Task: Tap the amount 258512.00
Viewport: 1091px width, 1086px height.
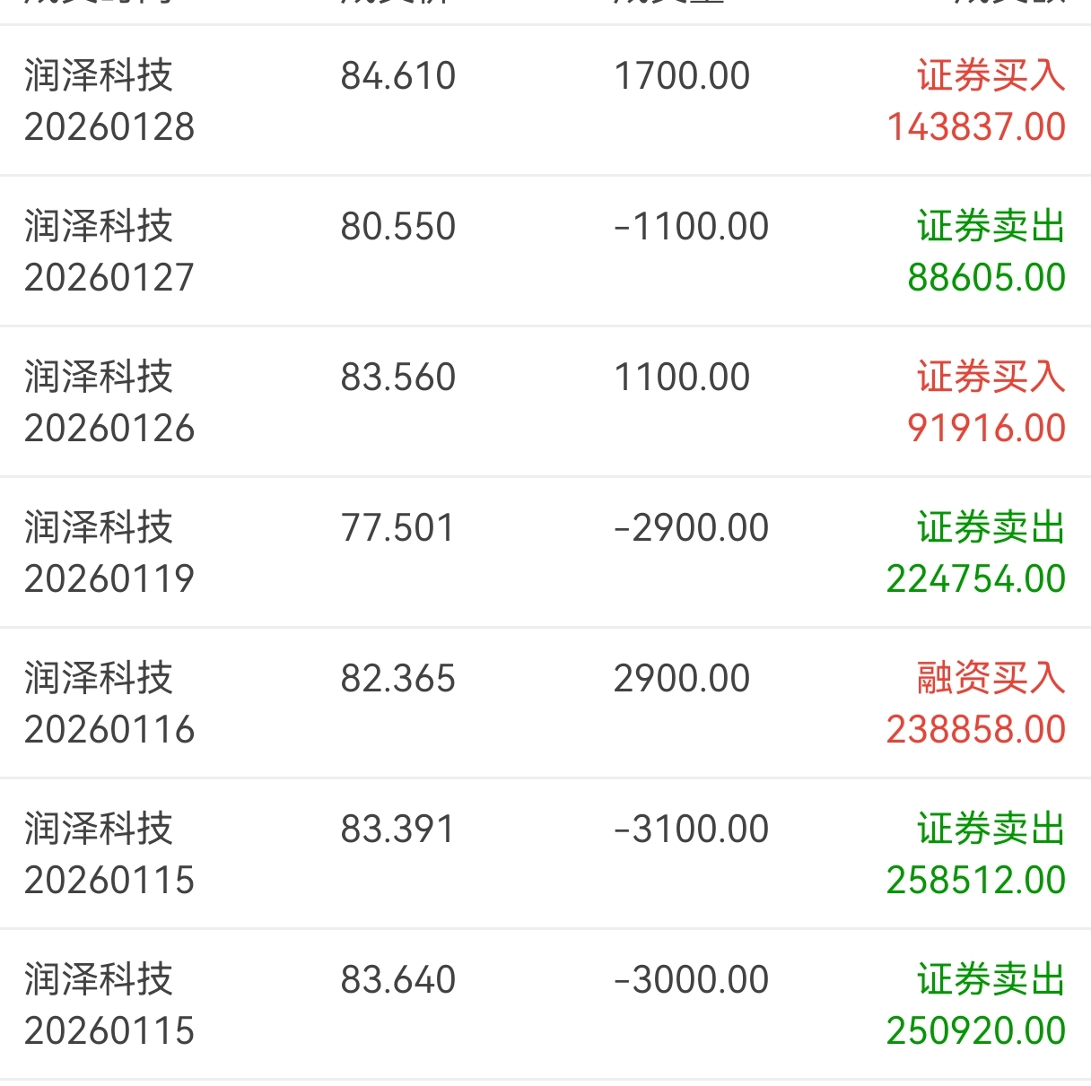Action: [976, 880]
